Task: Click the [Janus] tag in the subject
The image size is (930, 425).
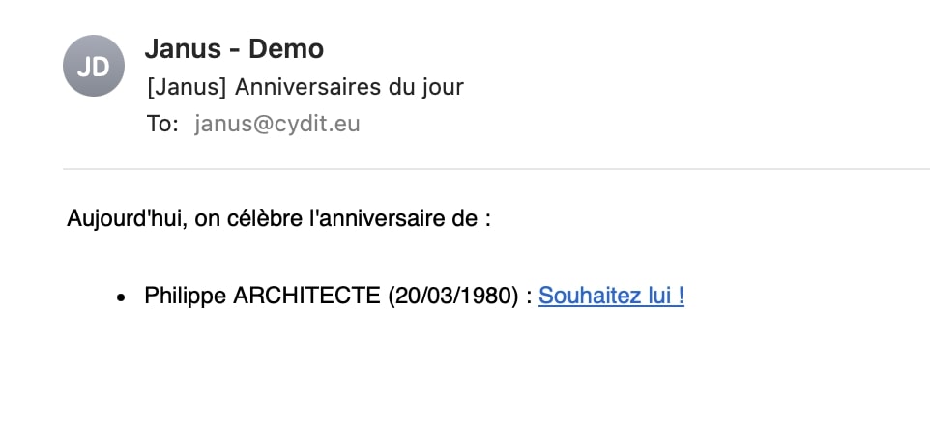Action: click(x=188, y=87)
